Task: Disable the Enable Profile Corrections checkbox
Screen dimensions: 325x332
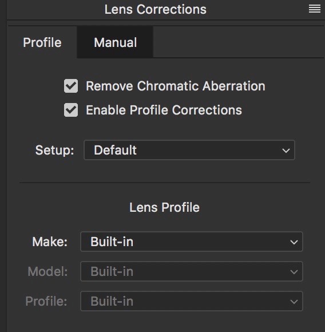Action: 71,110
